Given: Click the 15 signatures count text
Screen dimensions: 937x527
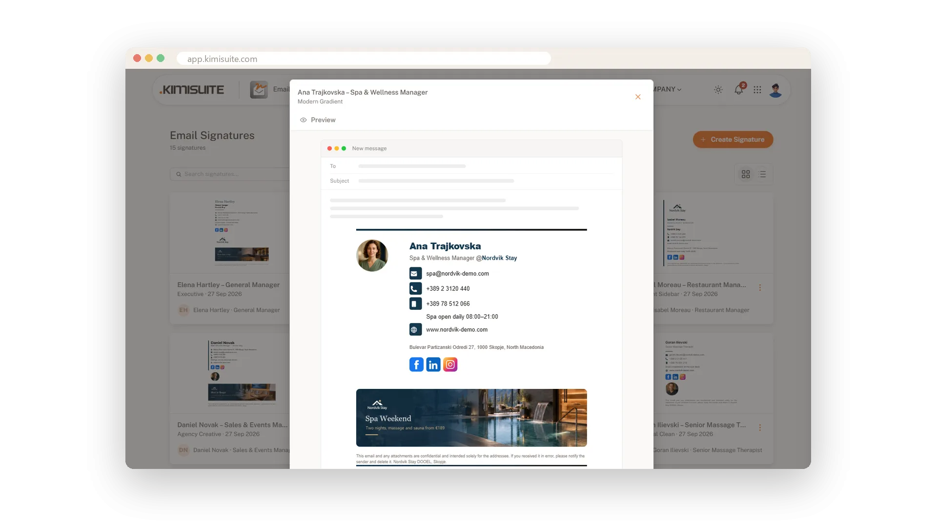Looking at the screenshot, I should 187,148.
